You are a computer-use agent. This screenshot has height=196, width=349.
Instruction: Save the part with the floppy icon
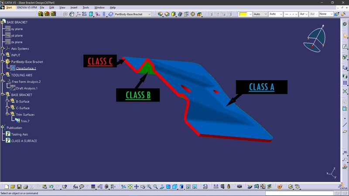pos(19,187)
